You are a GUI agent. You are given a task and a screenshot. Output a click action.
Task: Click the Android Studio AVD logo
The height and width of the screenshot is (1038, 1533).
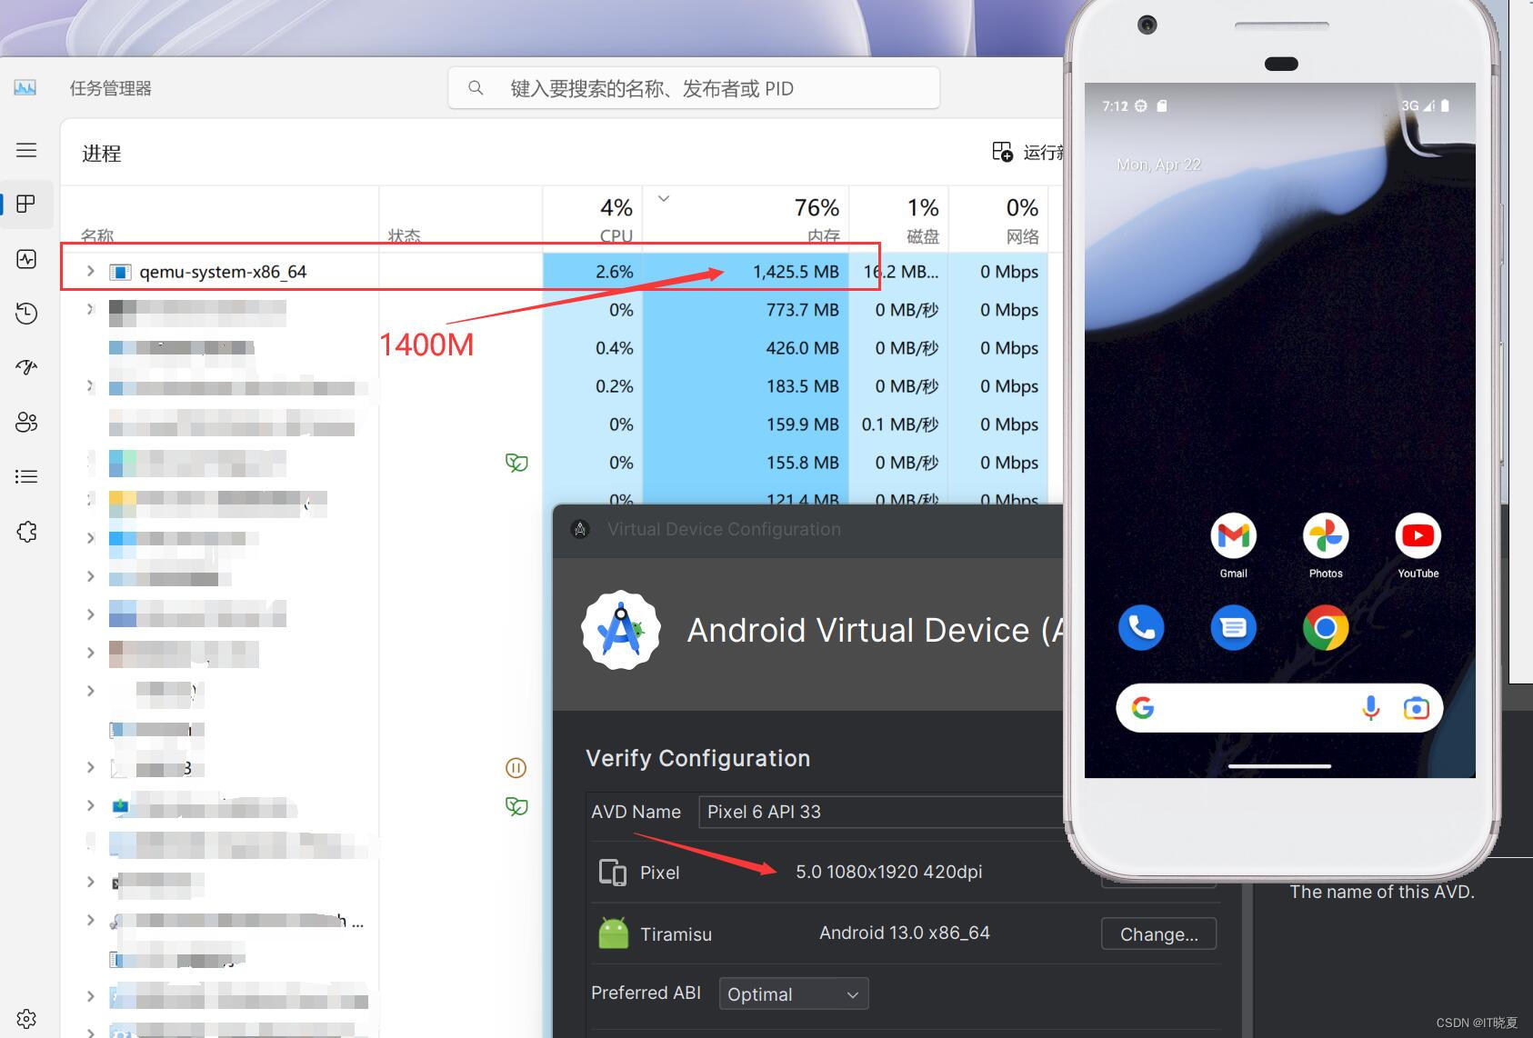(621, 630)
